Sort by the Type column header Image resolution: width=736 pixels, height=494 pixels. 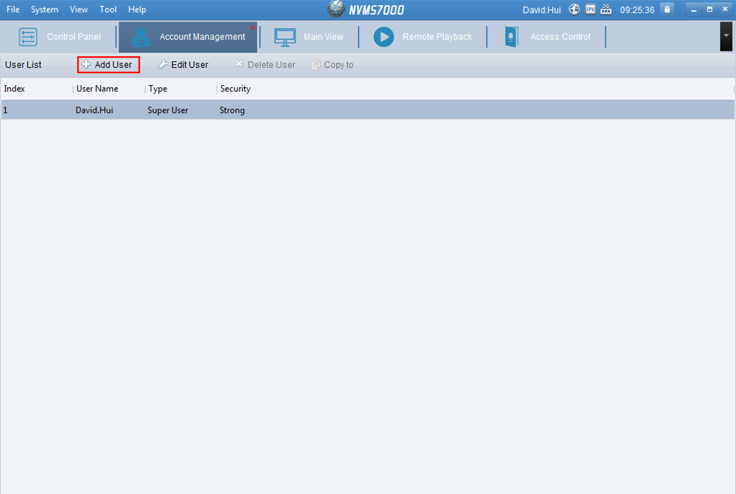coord(181,89)
